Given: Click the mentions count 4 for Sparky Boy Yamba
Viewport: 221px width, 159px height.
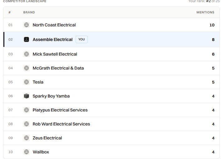Looking at the screenshot, I should coord(213,96).
